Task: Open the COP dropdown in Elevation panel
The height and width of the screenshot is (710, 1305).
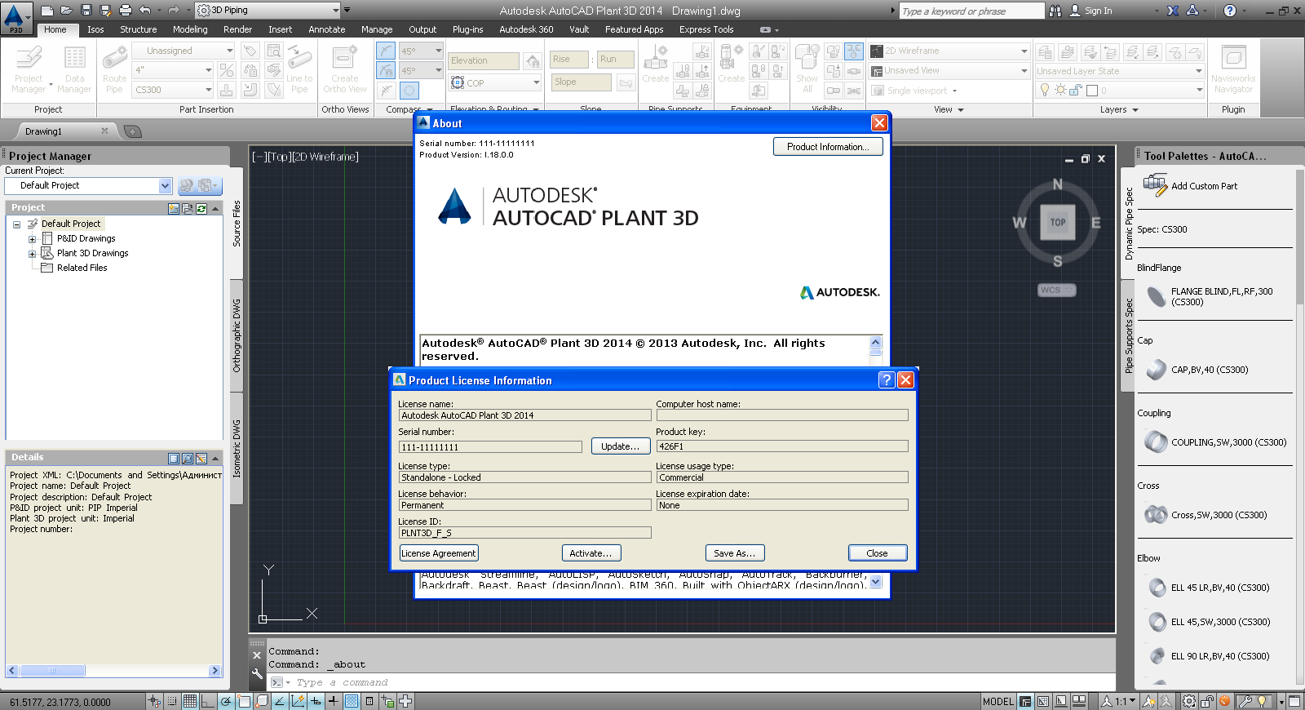Action: click(x=536, y=82)
